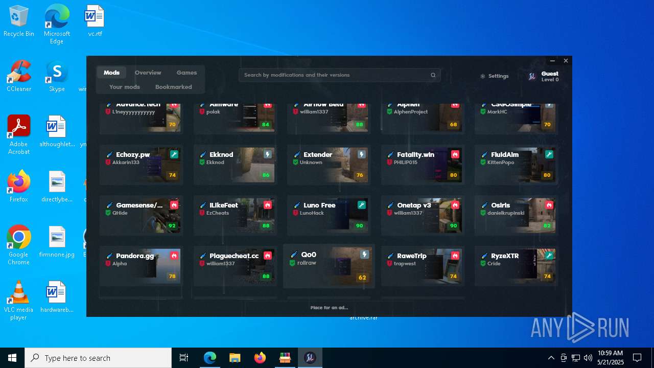Open Firefox from the taskbar
Screen dimensions: 654x368
(x=260, y=358)
